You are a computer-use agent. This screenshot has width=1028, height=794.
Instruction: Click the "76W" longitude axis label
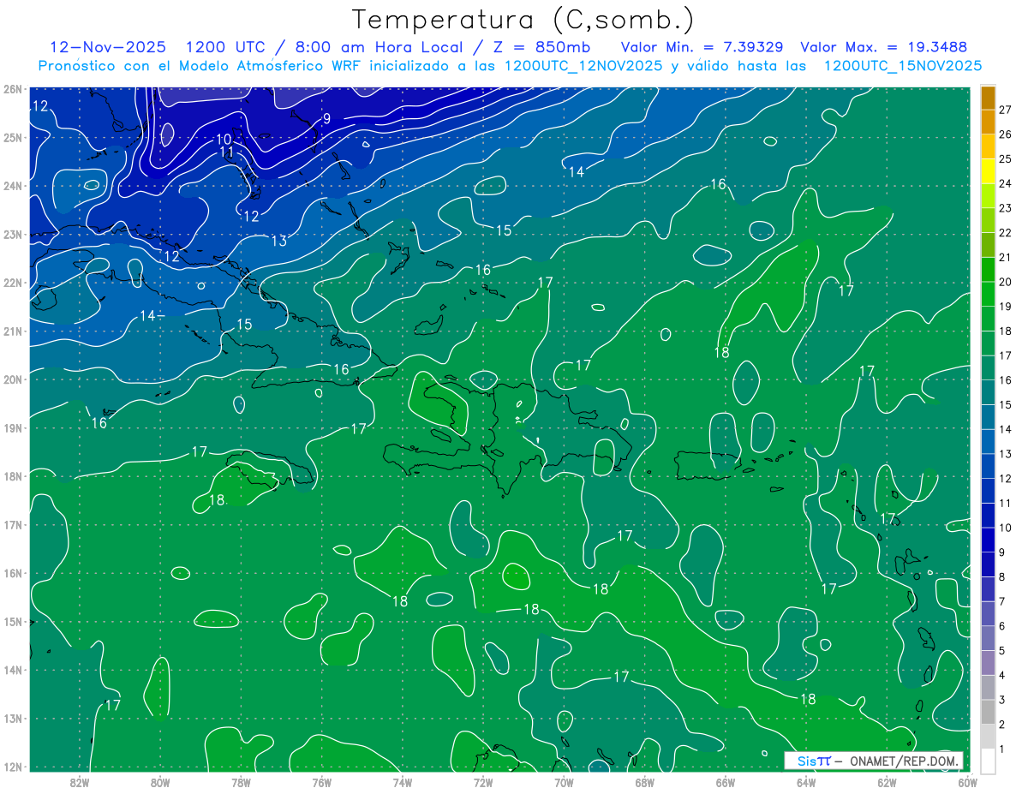321,782
